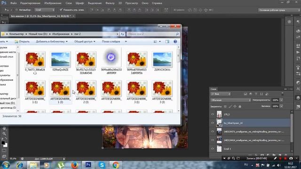The width and height of the screenshot is (301, 169).
Task: Open layer filter type dropdown (Вид)
Action: pos(221,94)
